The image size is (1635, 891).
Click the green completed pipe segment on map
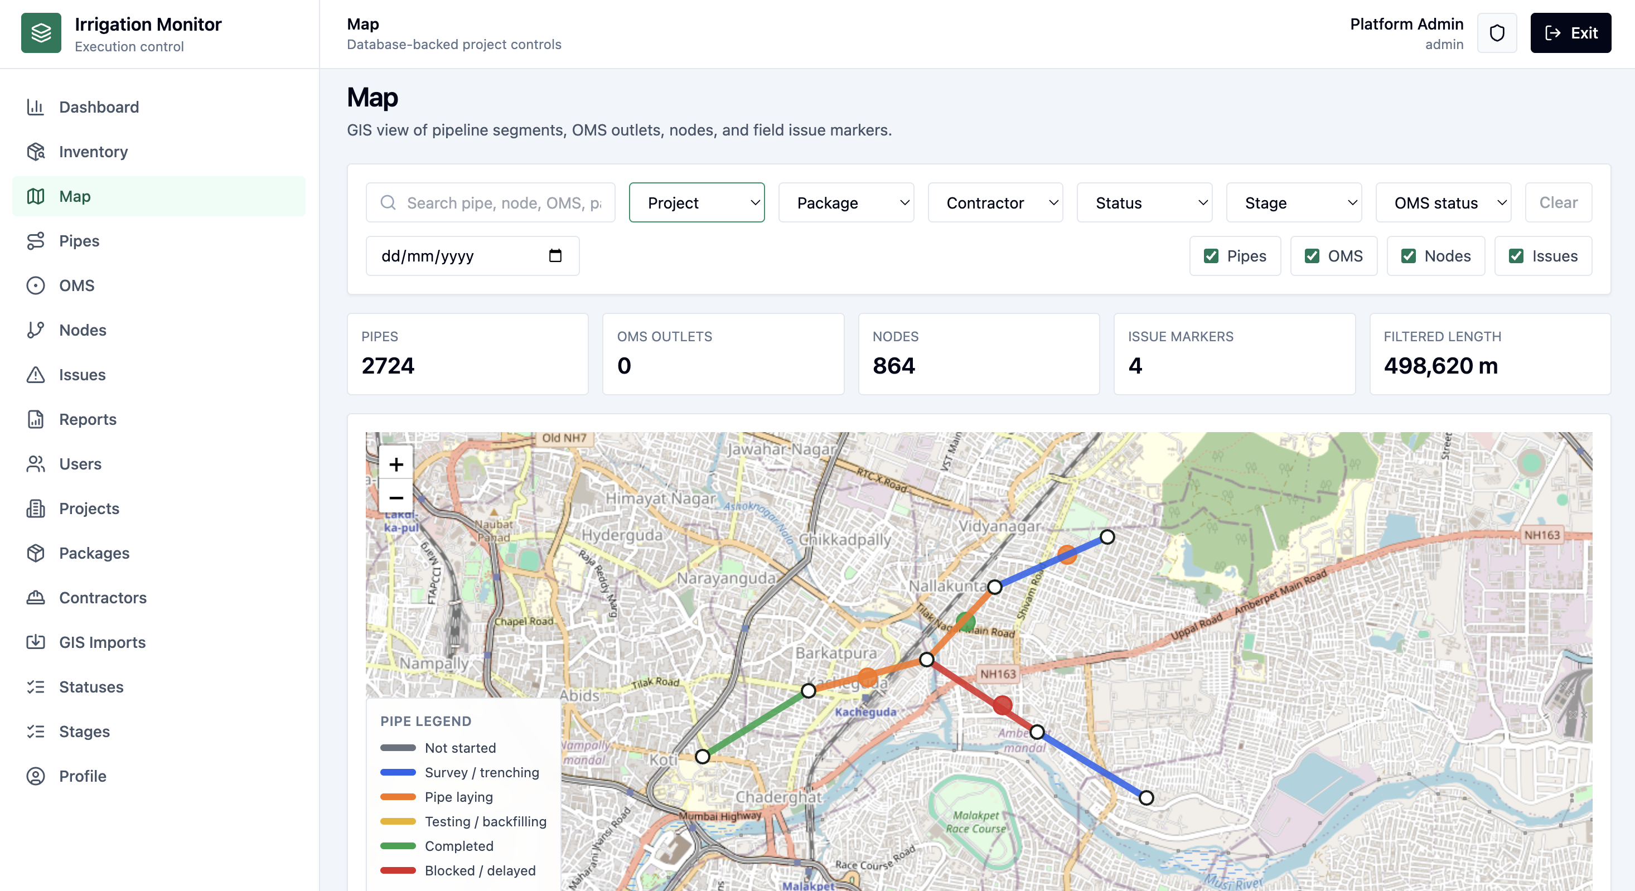click(755, 724)
